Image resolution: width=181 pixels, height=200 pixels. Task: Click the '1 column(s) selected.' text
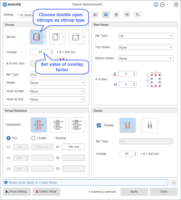pyautogui.click(x=103, y=192)
